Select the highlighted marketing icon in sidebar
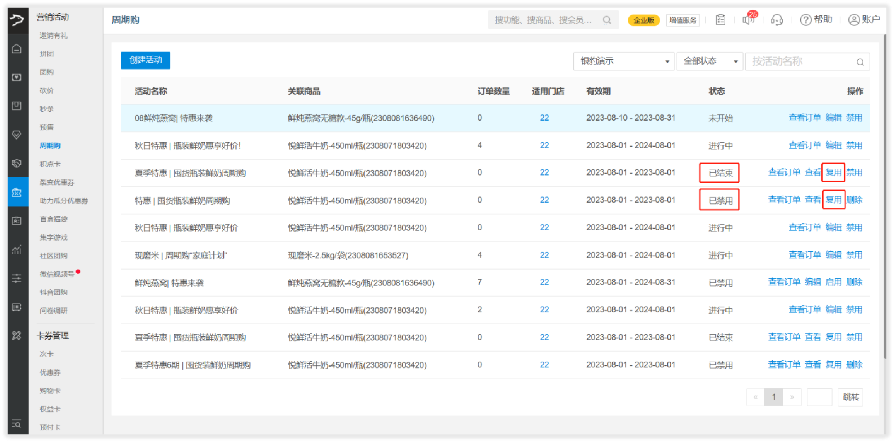 [x=17, y=192]
